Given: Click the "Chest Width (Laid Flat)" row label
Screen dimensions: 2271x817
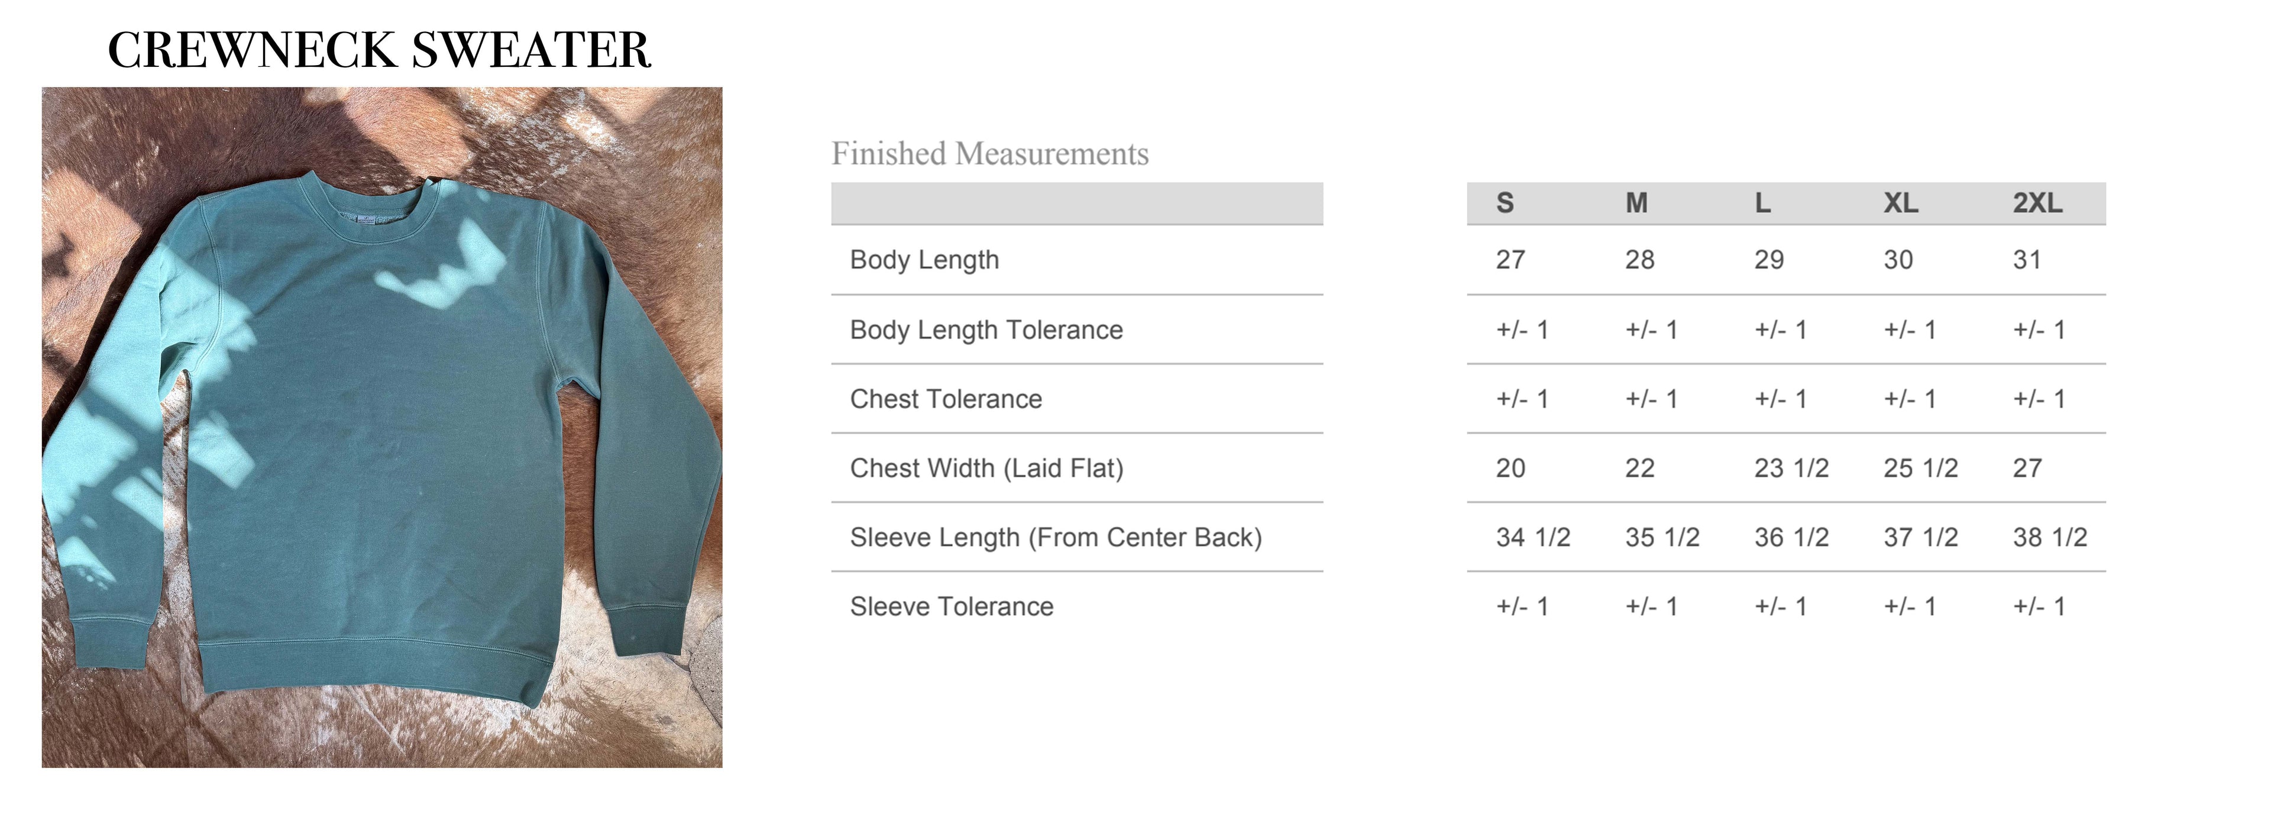Looking at the screenshot, I should click(x=986, y=469).
